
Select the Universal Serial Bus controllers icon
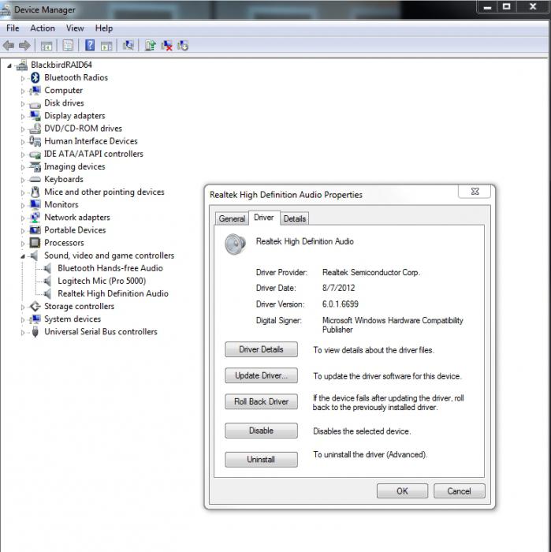[35, 332]
